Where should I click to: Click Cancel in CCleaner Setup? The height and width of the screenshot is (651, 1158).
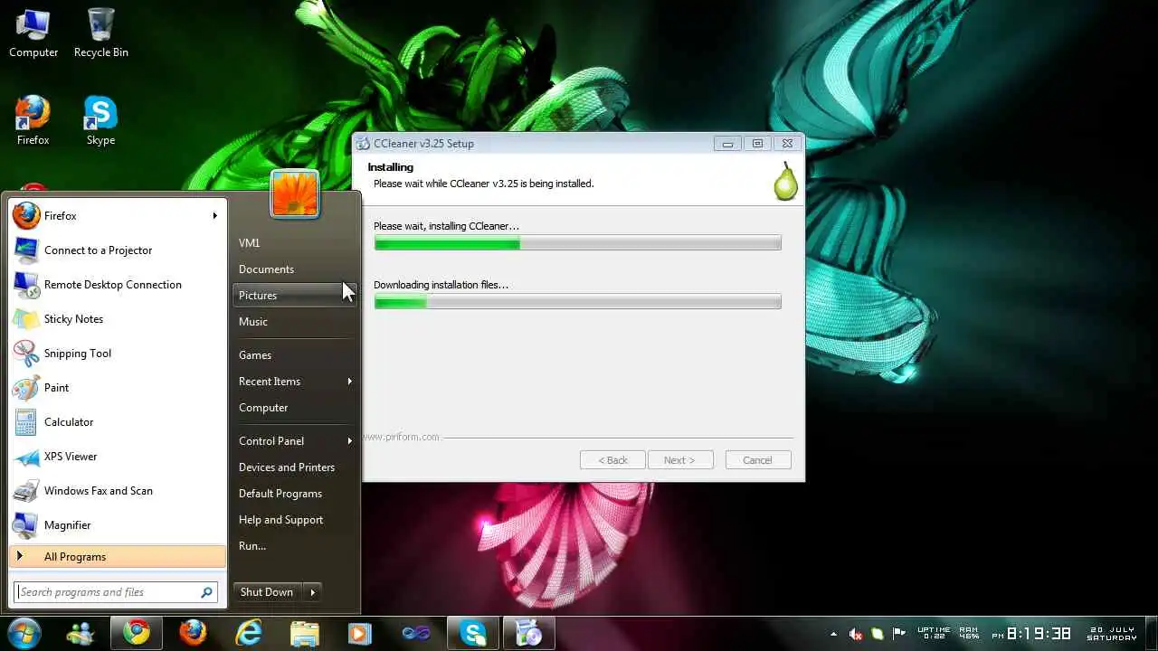[758, 460]
